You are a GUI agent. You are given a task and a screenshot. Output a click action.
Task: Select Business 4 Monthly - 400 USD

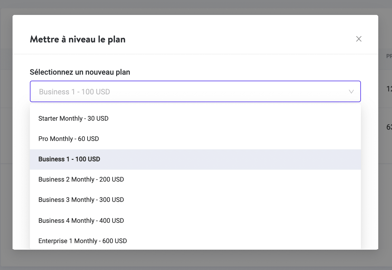(x=195, y=221)
